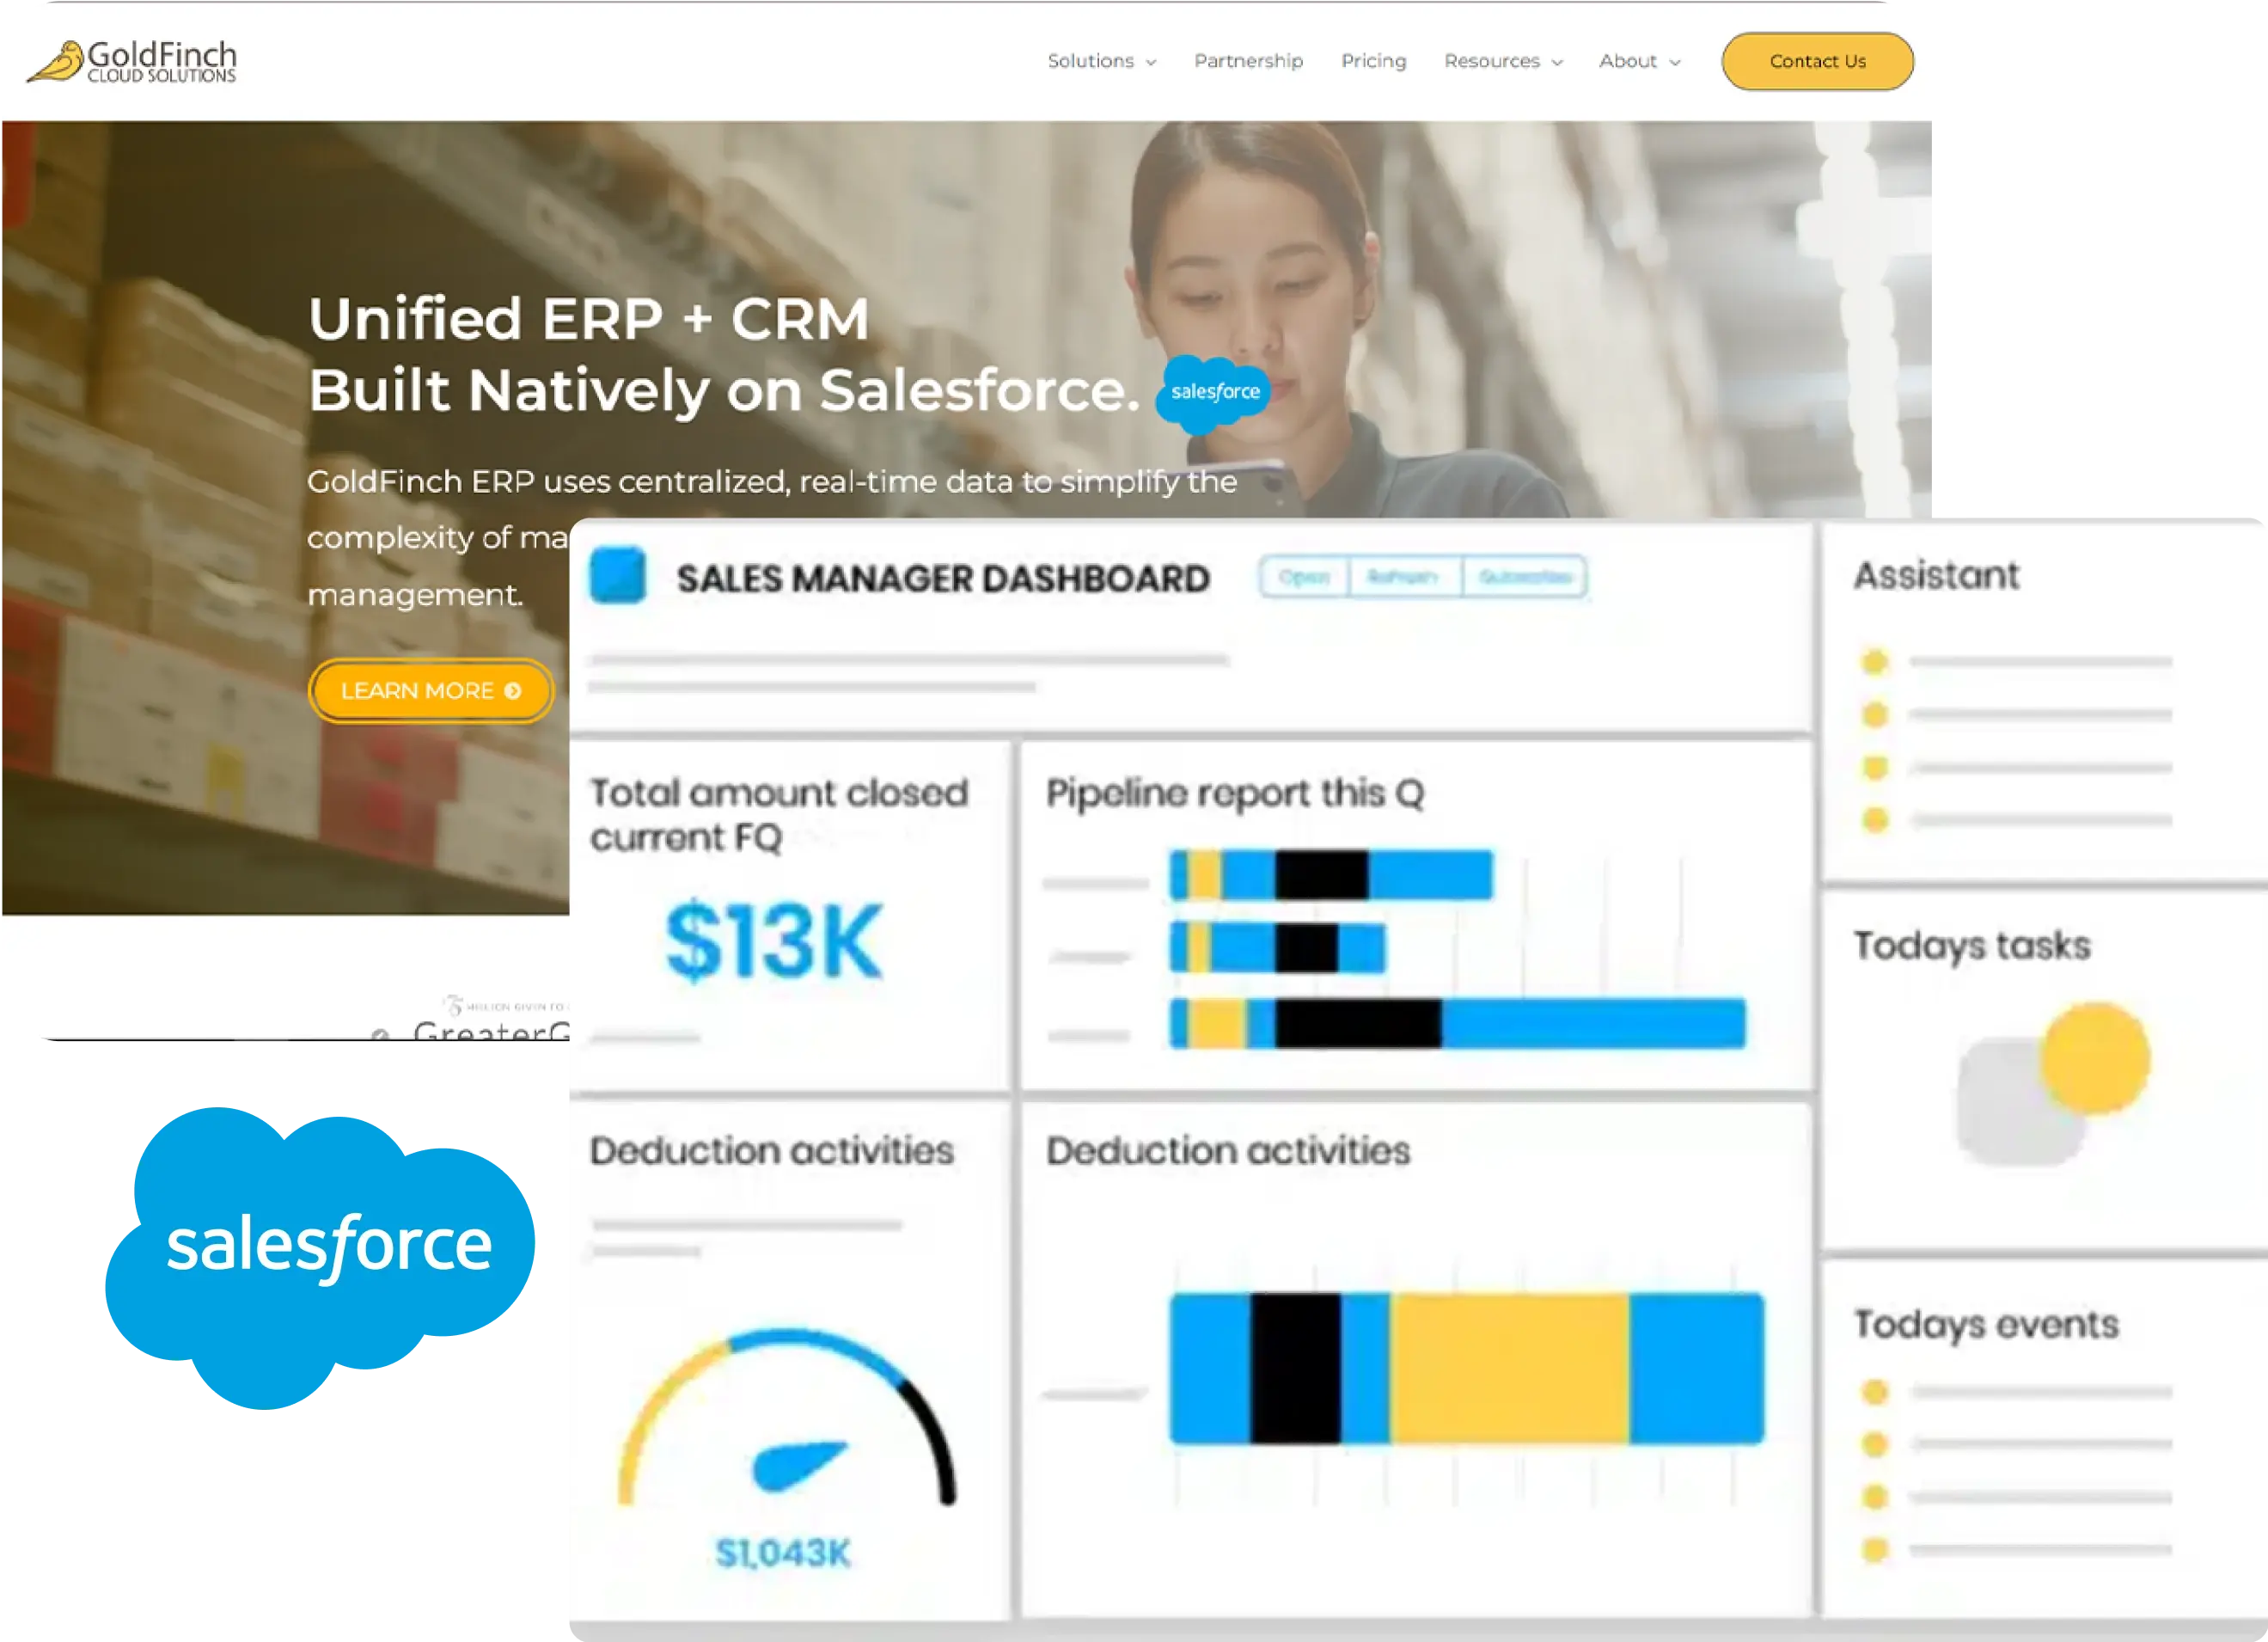
Task: Click the black segment of the top pipeline bar
Action: tap(1320, 875)
